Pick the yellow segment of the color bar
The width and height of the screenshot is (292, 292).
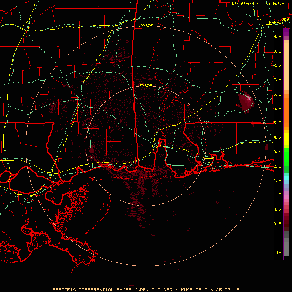pos(286,139)
